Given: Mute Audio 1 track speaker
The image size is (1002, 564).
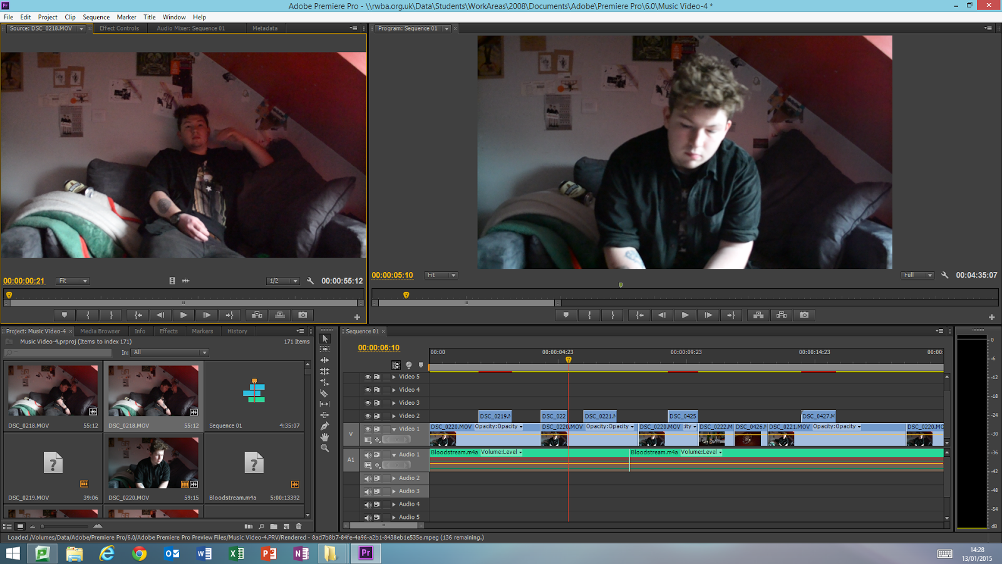Looking at the screenshot, I should click(368, 455).
